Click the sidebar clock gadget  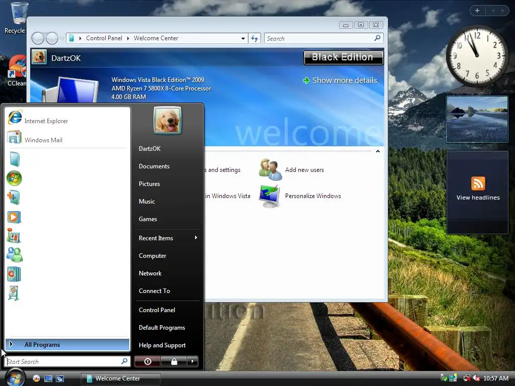click(477, 56)
